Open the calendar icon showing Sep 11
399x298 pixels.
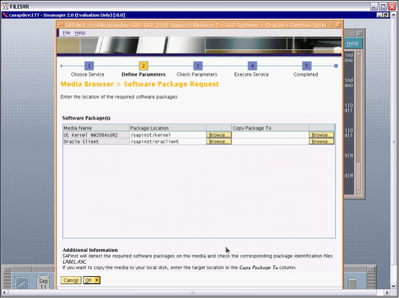[x=43, y=283]
